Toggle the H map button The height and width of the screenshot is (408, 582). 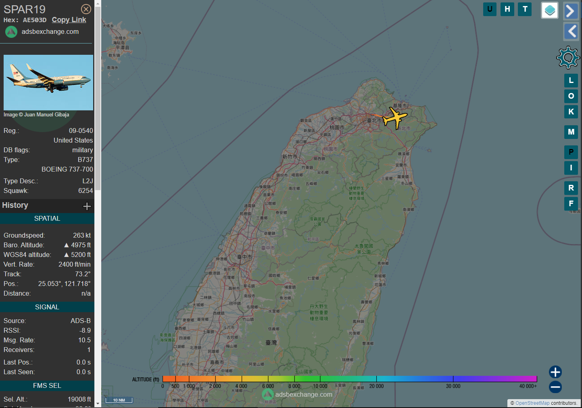coord(507,9)
